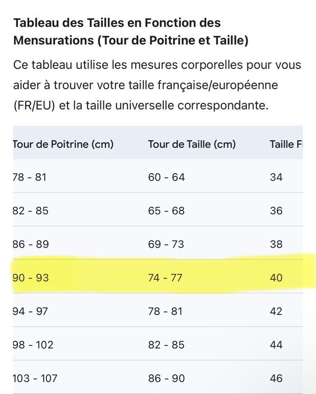
Task: Click the '94 - 97' chest cell
Action: [30, 311]
